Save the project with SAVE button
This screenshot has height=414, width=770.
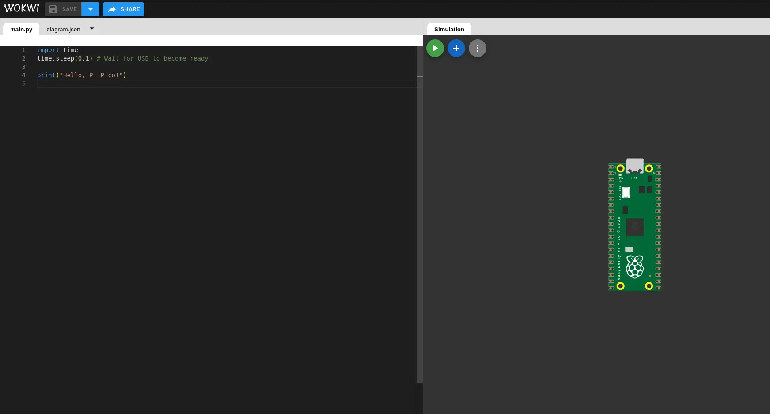(x=63, y=9)
